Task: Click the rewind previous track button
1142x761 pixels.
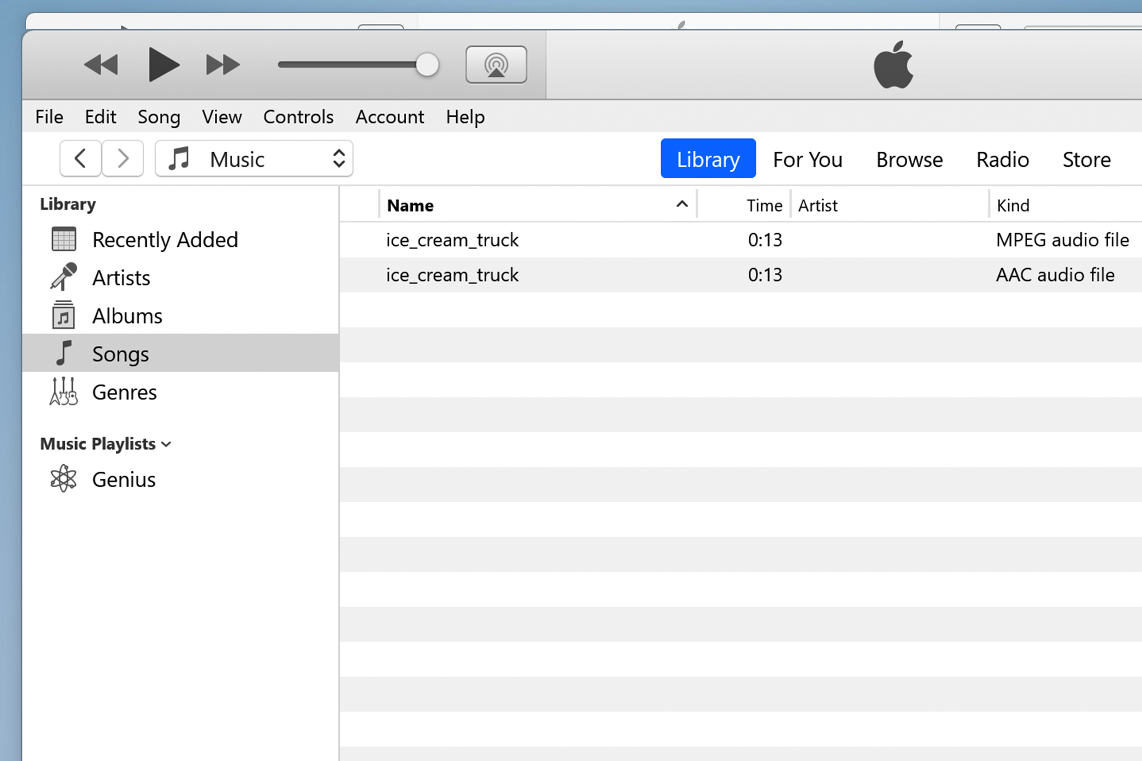Action: (x=101, y=65)
